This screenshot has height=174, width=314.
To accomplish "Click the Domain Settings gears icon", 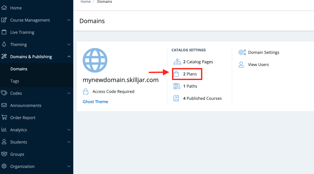I will (242, 52).
